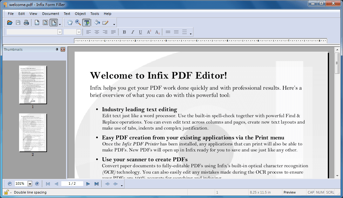The image size is (343, 198).
Task: Open the font size dropdown
Action: (78, 32)
